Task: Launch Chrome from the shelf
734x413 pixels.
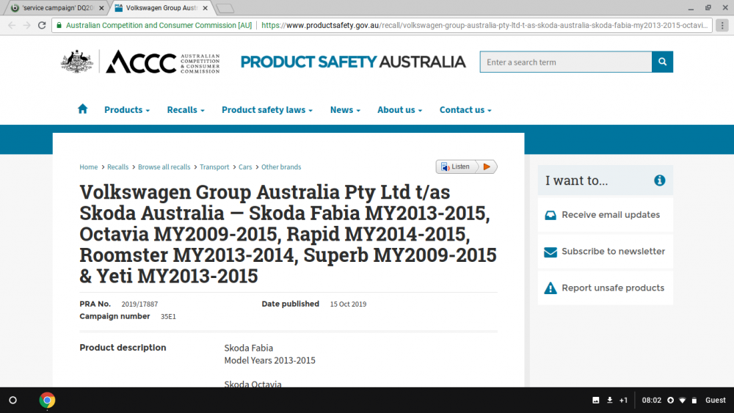Action: click(x=47, y=401)
